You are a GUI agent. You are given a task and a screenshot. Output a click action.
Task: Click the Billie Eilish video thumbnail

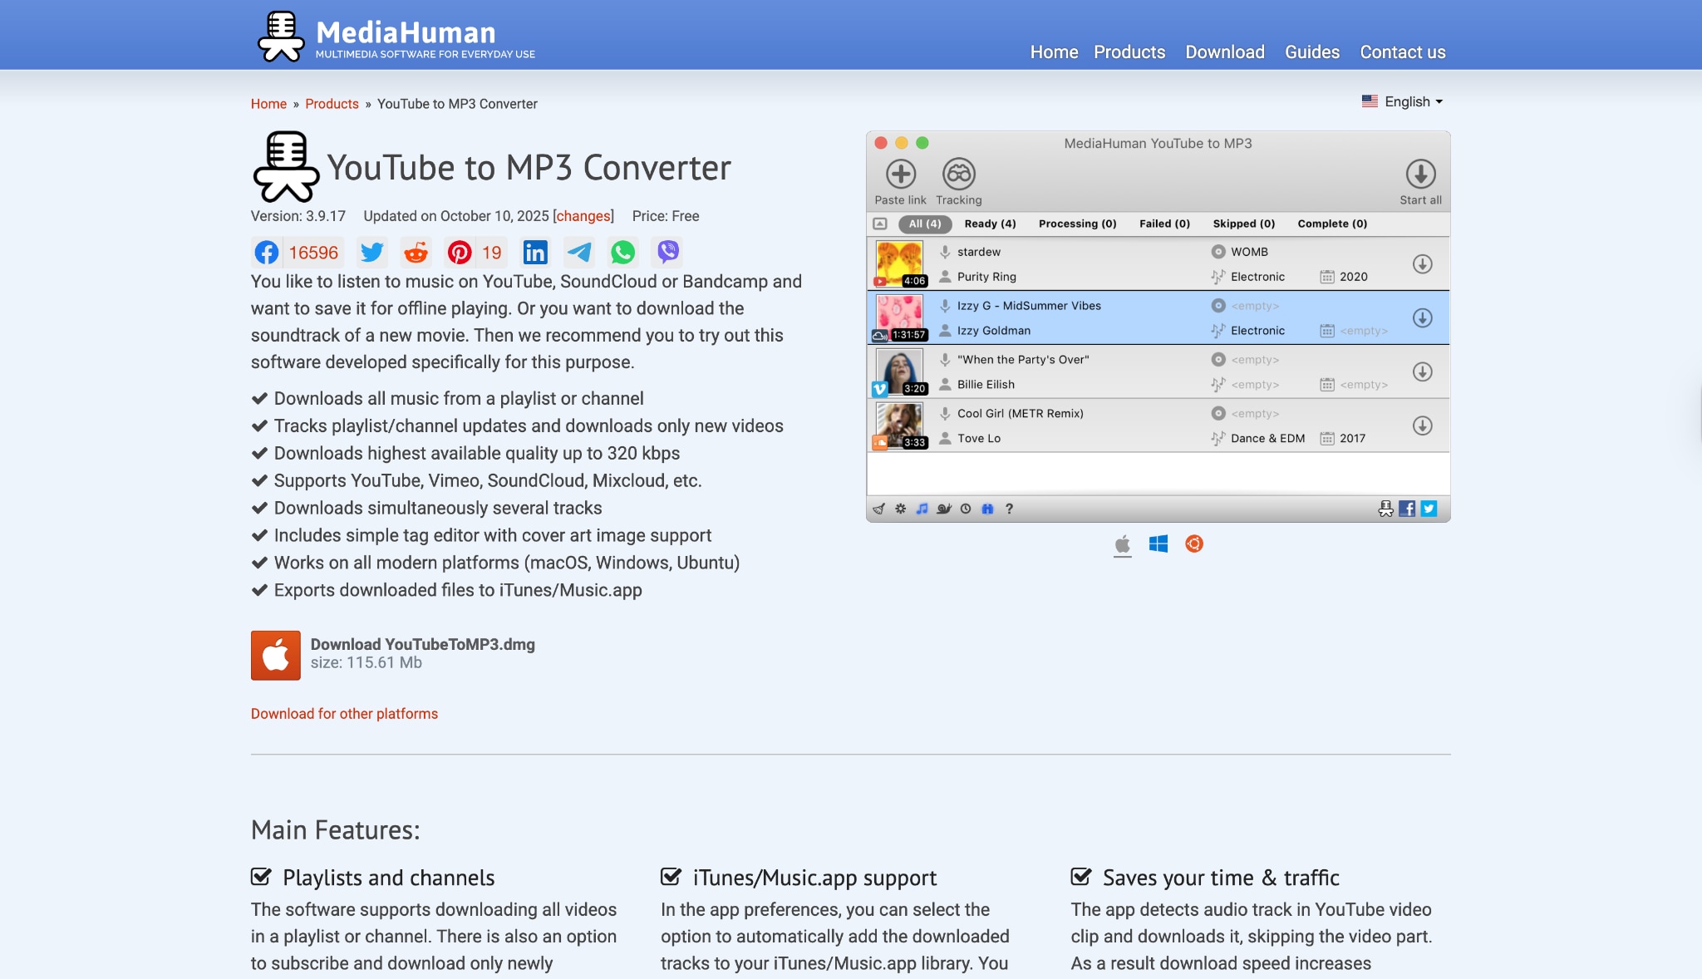click(x=899, y=371)
